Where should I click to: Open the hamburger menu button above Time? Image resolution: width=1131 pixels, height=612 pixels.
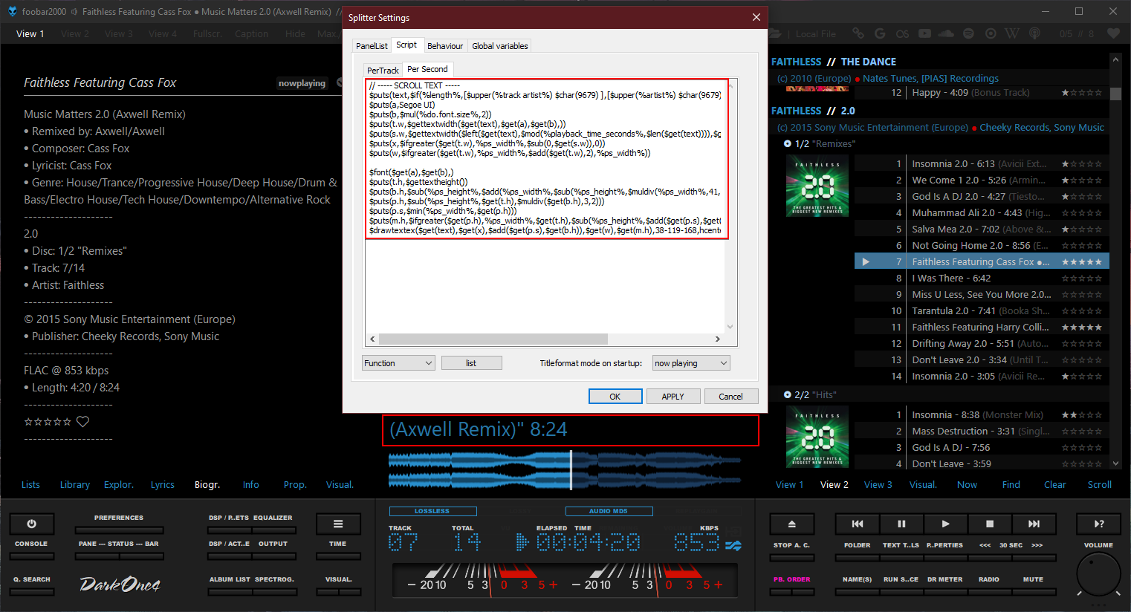click(338, 524)
